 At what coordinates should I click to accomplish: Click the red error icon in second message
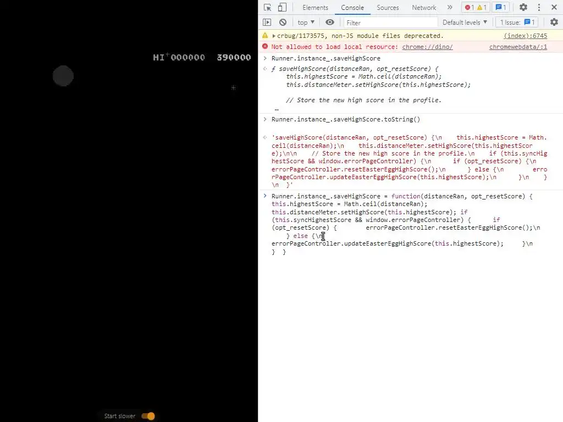[x=265, y=46]
